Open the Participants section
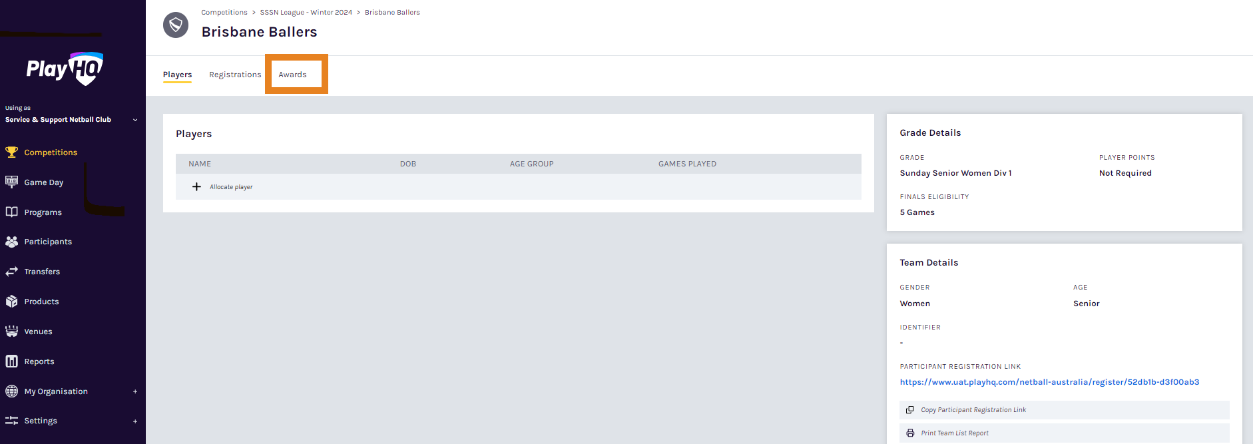Screen dimensions: 1253x444 (x=48, y=242)
